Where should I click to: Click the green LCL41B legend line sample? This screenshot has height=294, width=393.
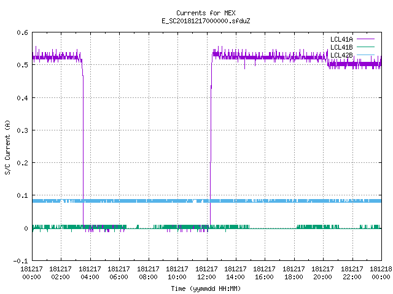[x=365, y=47]
